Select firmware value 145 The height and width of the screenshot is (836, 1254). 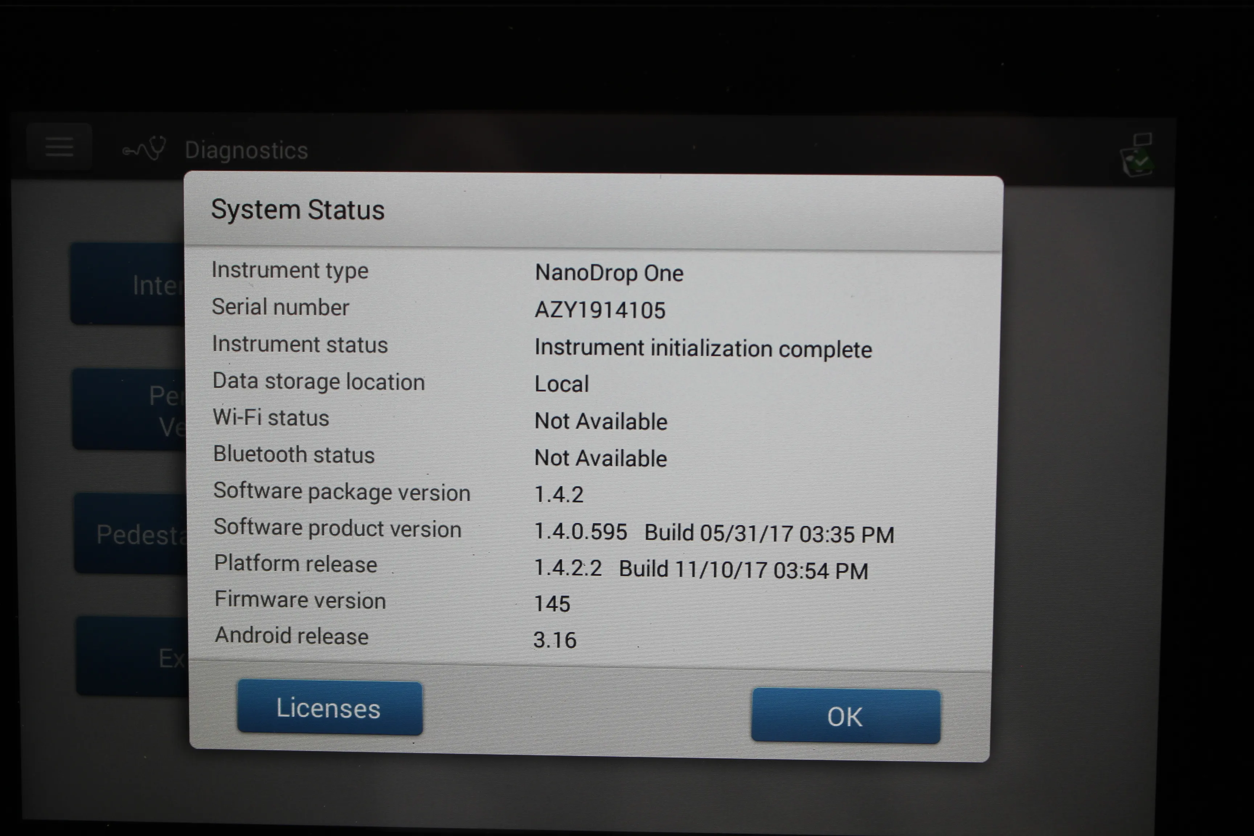pos(552,604)
